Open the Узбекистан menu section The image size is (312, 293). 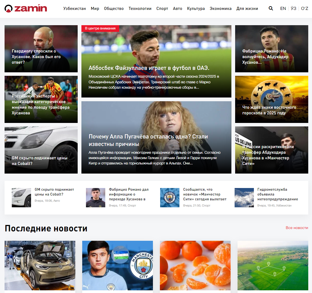point(74,9)
